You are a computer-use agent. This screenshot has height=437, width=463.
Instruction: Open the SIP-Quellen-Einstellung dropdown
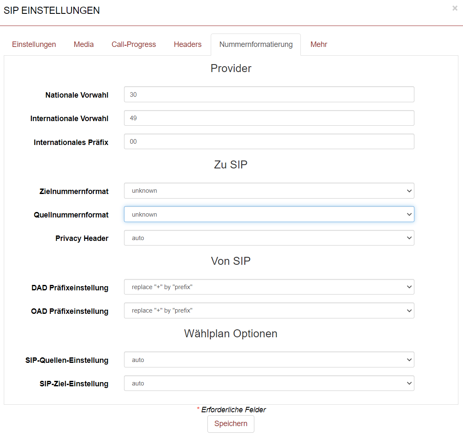[269, 359]
